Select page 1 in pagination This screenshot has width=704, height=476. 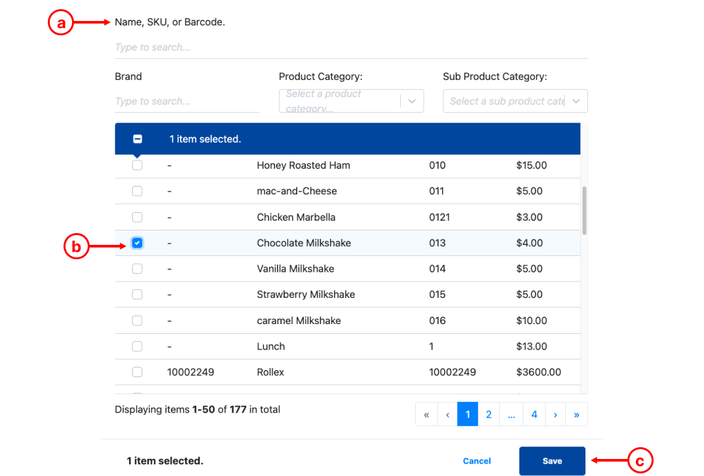point(468,414)
